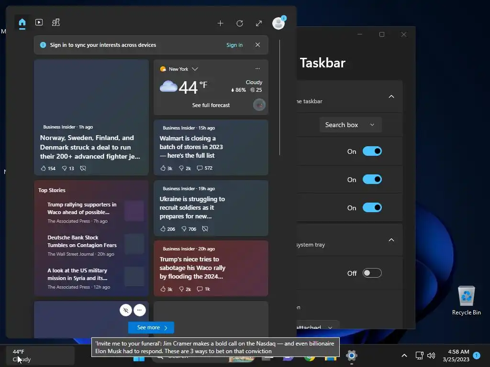
Task: Open weather widget more options
Action: pos(257,68)
